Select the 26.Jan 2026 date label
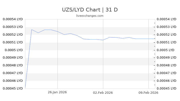Screen dimensions: 180x101 [57, 93]
